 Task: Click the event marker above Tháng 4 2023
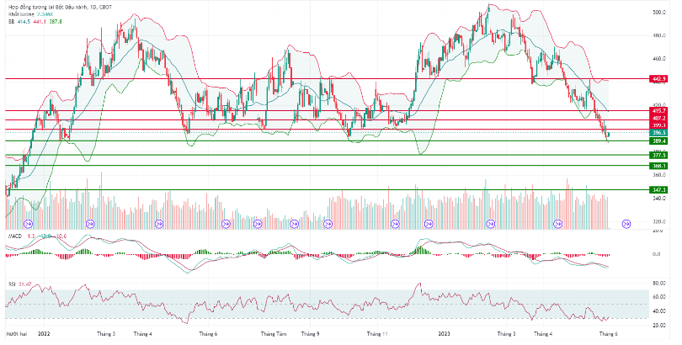point(557,224)
